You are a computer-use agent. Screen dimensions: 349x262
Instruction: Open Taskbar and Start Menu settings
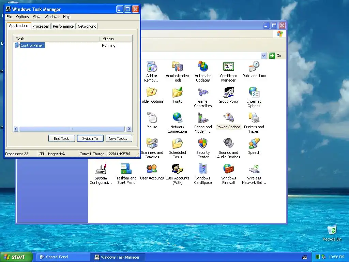[x=126, y=174]
